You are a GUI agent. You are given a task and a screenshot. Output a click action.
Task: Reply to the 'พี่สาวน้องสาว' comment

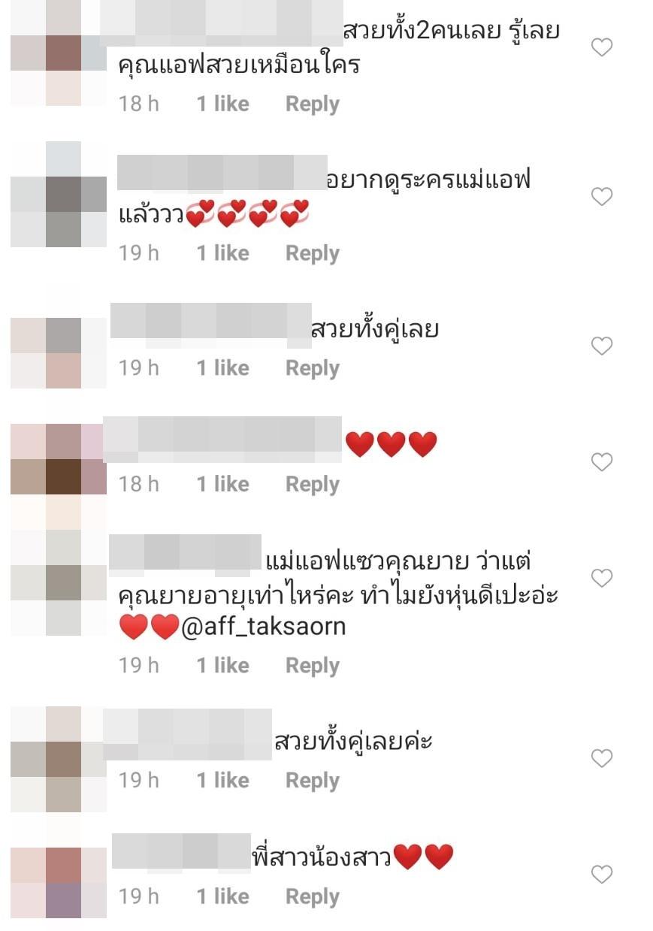(x=313, y=897)
